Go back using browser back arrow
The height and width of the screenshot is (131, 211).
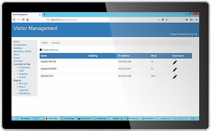(14, 20)
